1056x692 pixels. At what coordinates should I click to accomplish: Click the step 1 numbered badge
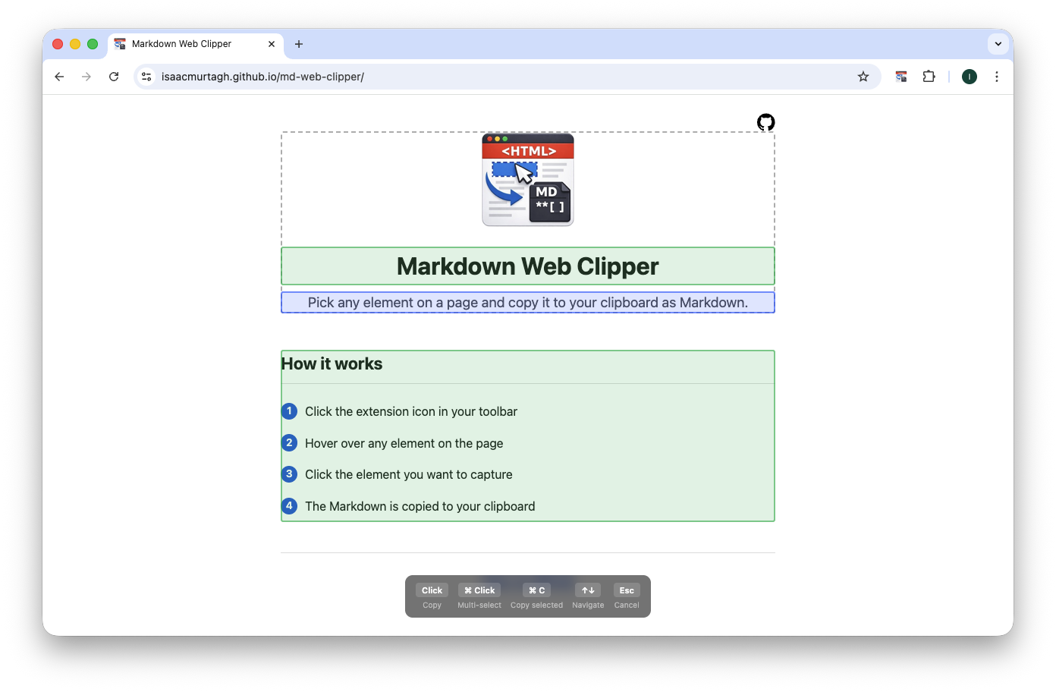(x=289, y=411)
